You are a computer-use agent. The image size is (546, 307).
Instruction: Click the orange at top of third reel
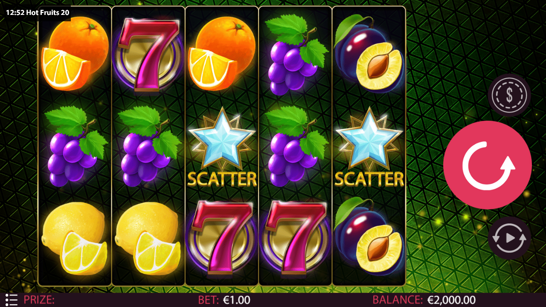pyautogui.click(x=222, y=54)
